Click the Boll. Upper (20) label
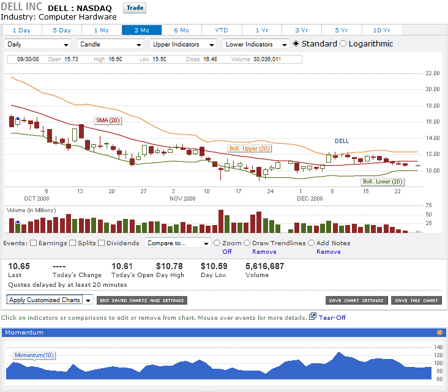 coord(248,149)
